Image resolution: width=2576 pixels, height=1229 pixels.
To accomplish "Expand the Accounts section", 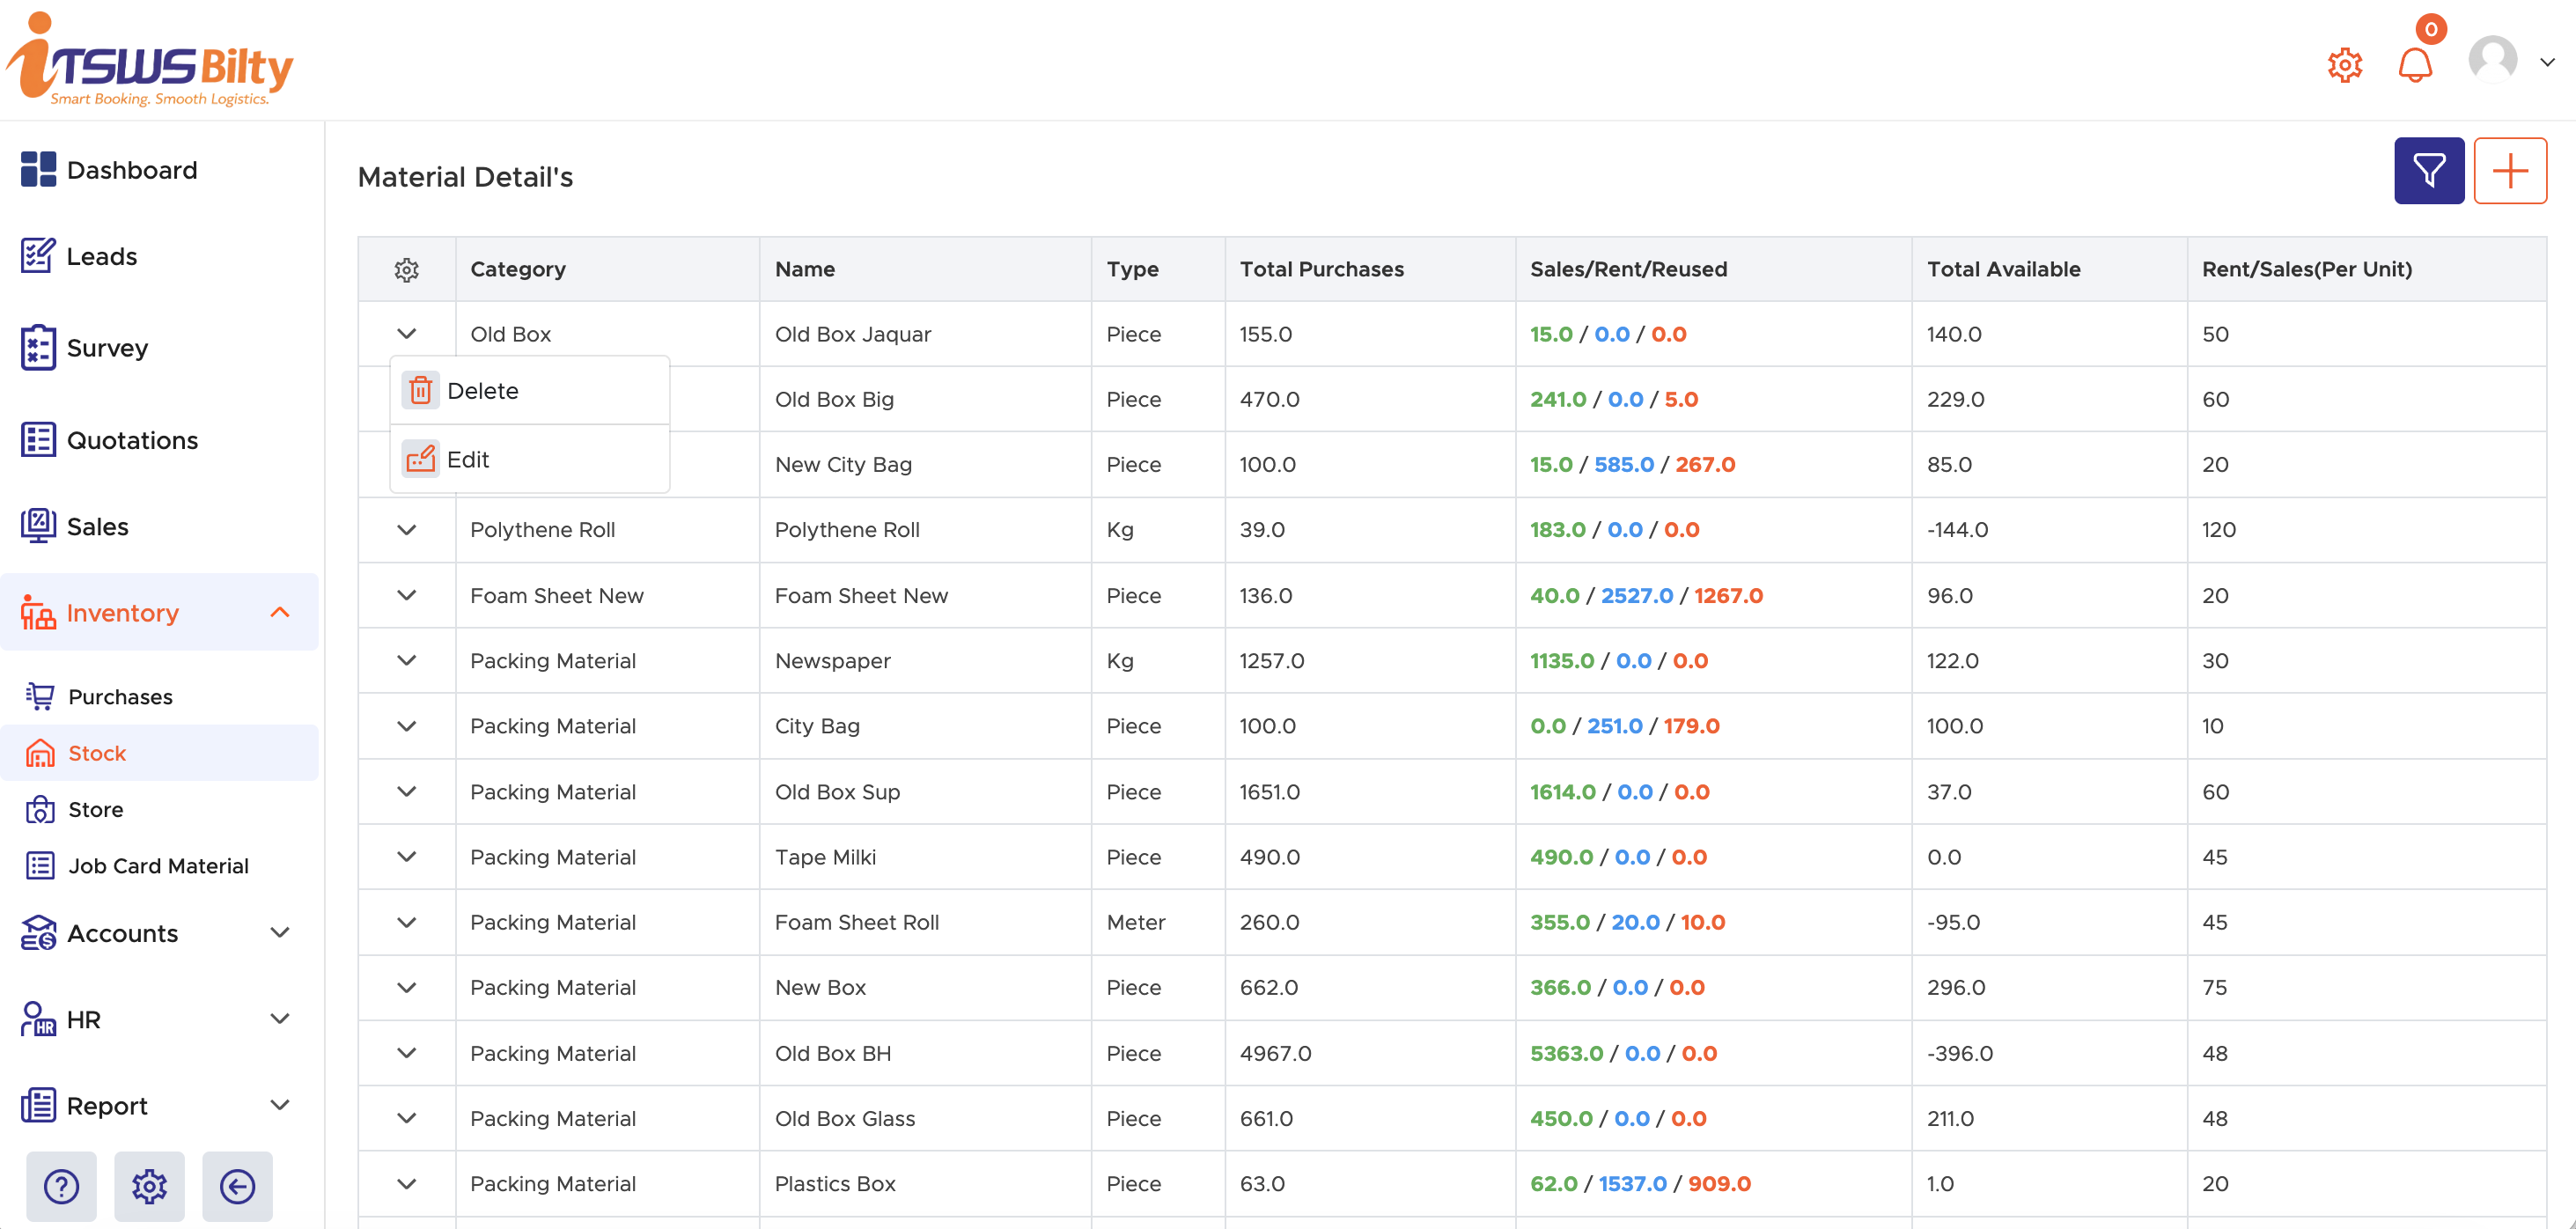I will coord(280,932).
